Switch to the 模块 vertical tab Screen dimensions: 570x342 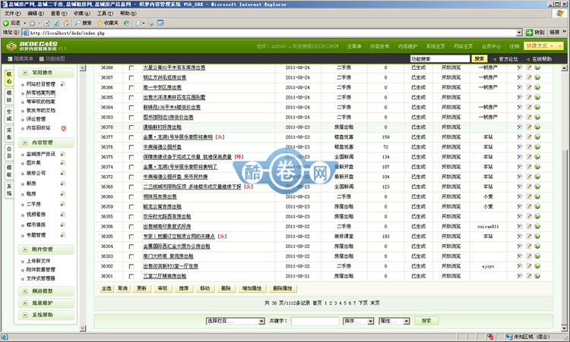click(x=9, y=96)
